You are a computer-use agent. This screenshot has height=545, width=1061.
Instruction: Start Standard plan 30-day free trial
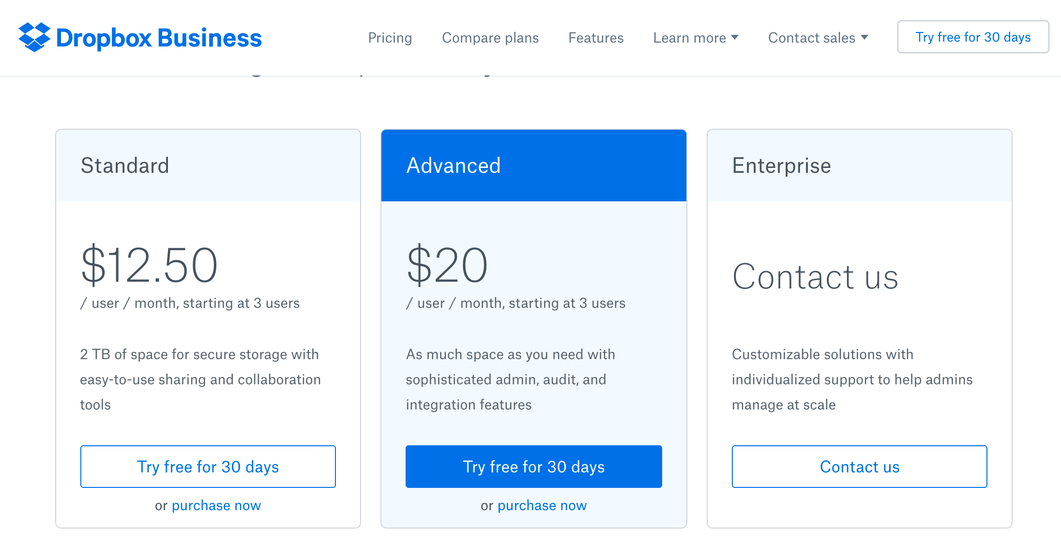pyautogui.click(x=208, y=467)
